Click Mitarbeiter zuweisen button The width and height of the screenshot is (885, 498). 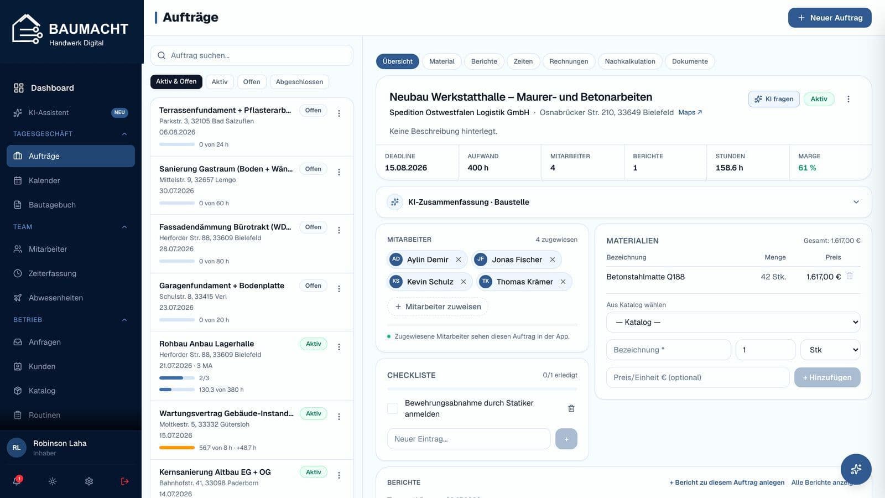pyautogui.click(x=438, y=307)
